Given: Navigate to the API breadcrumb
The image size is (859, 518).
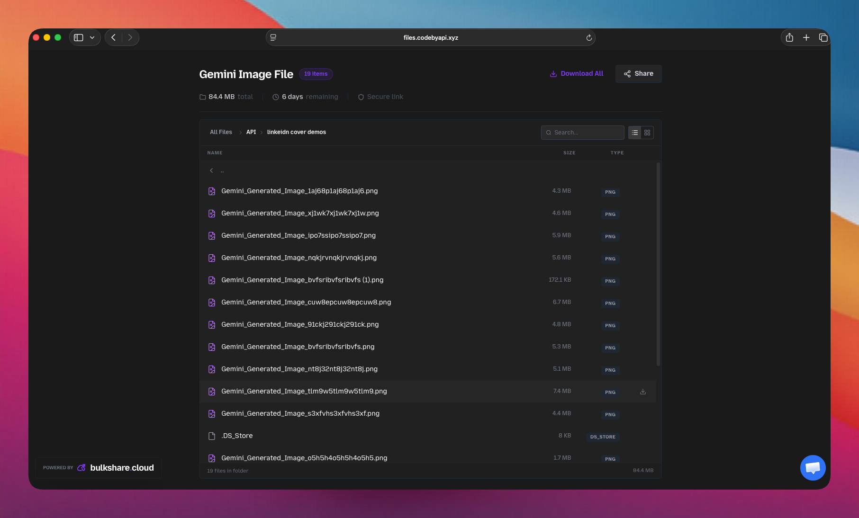Looking at the screenshot, I should pyautogui.click(x=251, y=132).
